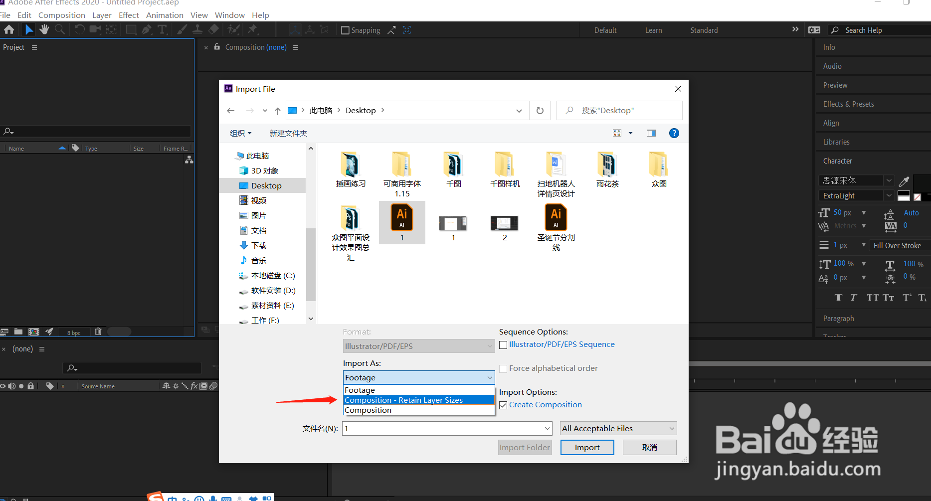Screen dimensions: 931x501
Task: Open the Import As dropdown showing Footage
Action: click(419, 378)
